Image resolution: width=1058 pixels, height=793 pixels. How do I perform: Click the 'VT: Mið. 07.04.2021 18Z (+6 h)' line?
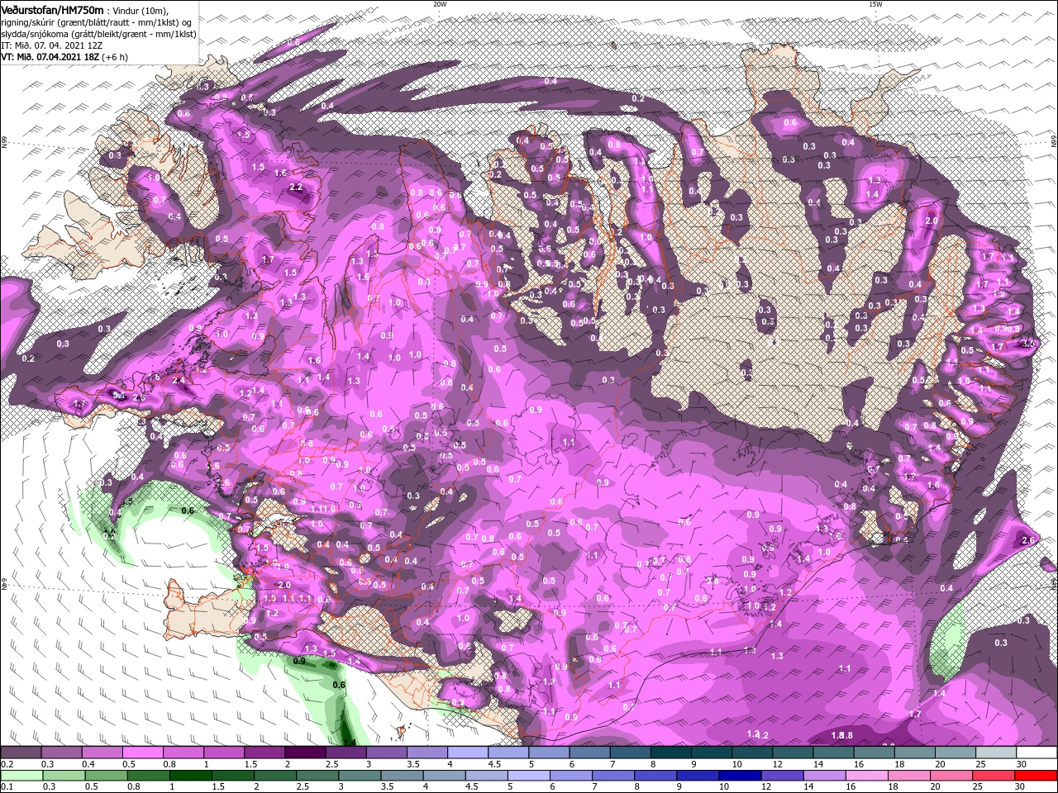click(x=64, y=57)
